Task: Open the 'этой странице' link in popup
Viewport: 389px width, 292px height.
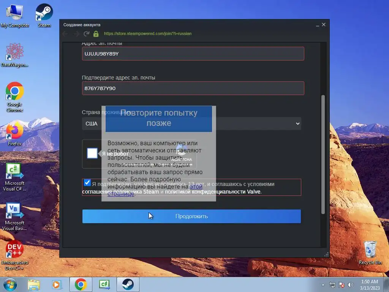Action: [x=155, y=190]
